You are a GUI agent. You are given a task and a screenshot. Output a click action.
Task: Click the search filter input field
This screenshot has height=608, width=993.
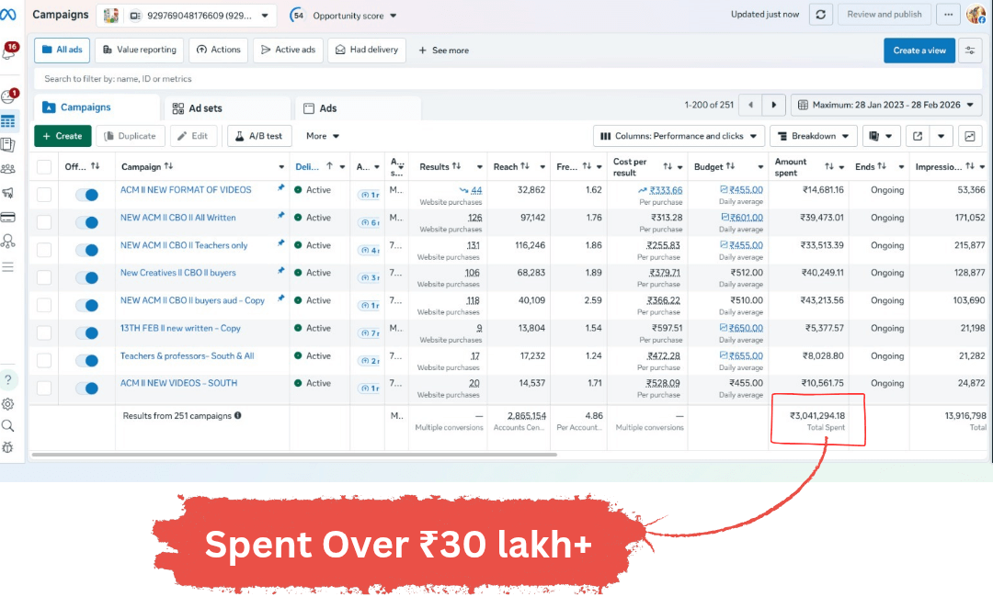pos(508,79)
